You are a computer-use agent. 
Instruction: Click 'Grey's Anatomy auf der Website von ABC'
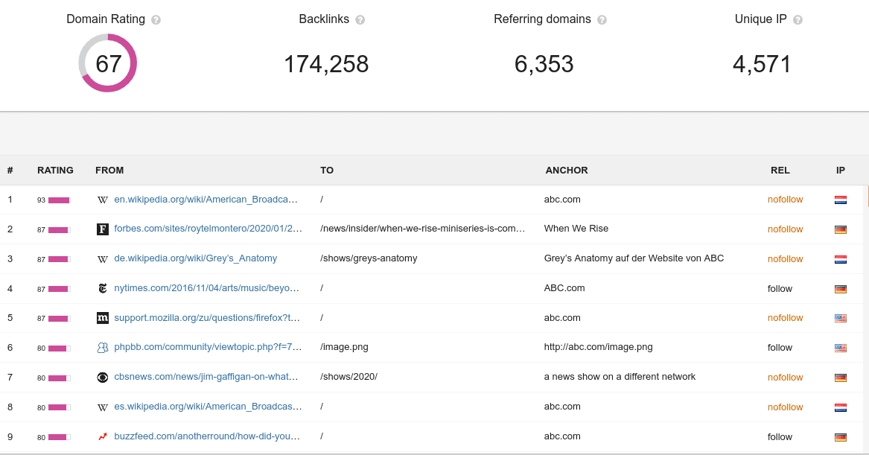634,258
